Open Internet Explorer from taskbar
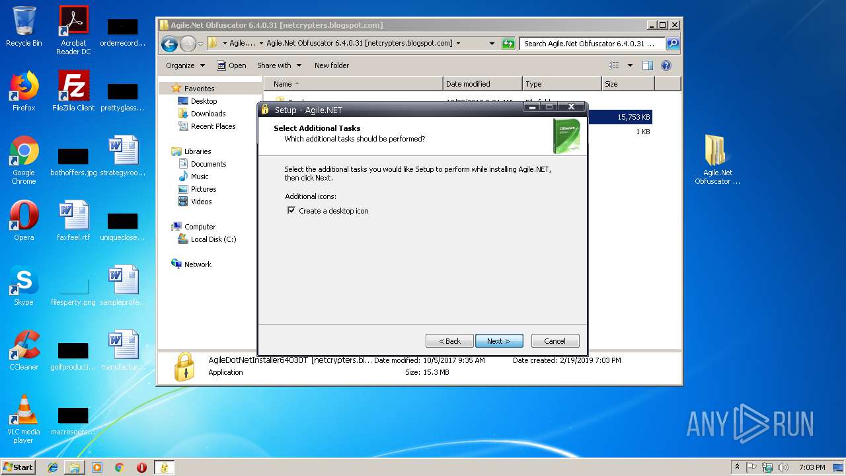 (x=53, y=467)
